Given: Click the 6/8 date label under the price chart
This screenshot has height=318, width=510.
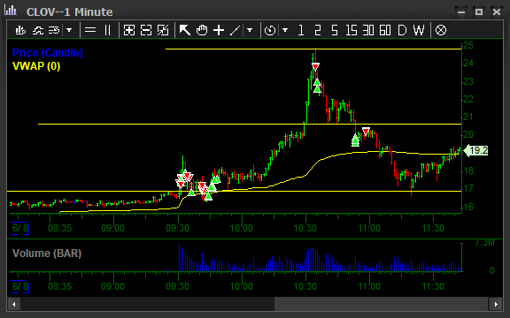Looking at the screenshot, I should 19,228.
